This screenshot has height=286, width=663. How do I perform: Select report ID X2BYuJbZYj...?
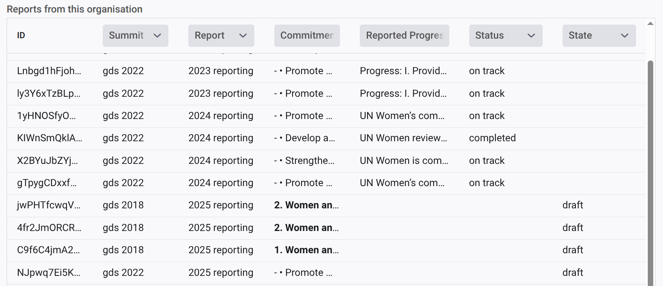click(48, 161)
